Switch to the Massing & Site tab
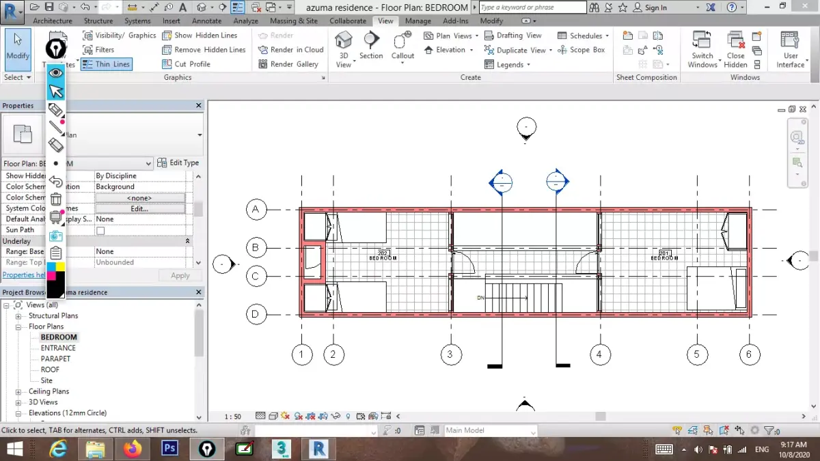Screen dimensions: 820x461 [x=294, y=21]
